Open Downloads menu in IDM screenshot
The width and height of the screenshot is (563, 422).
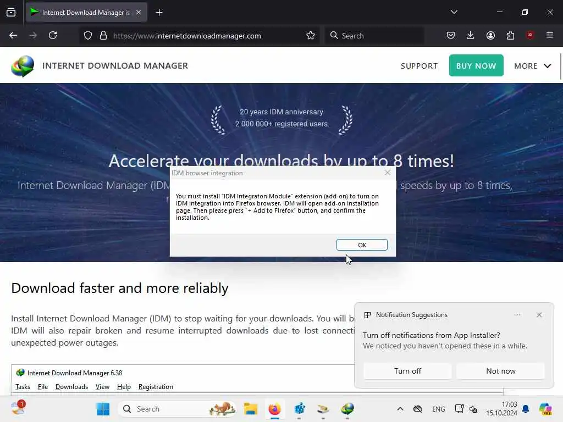tap(71, 386)
